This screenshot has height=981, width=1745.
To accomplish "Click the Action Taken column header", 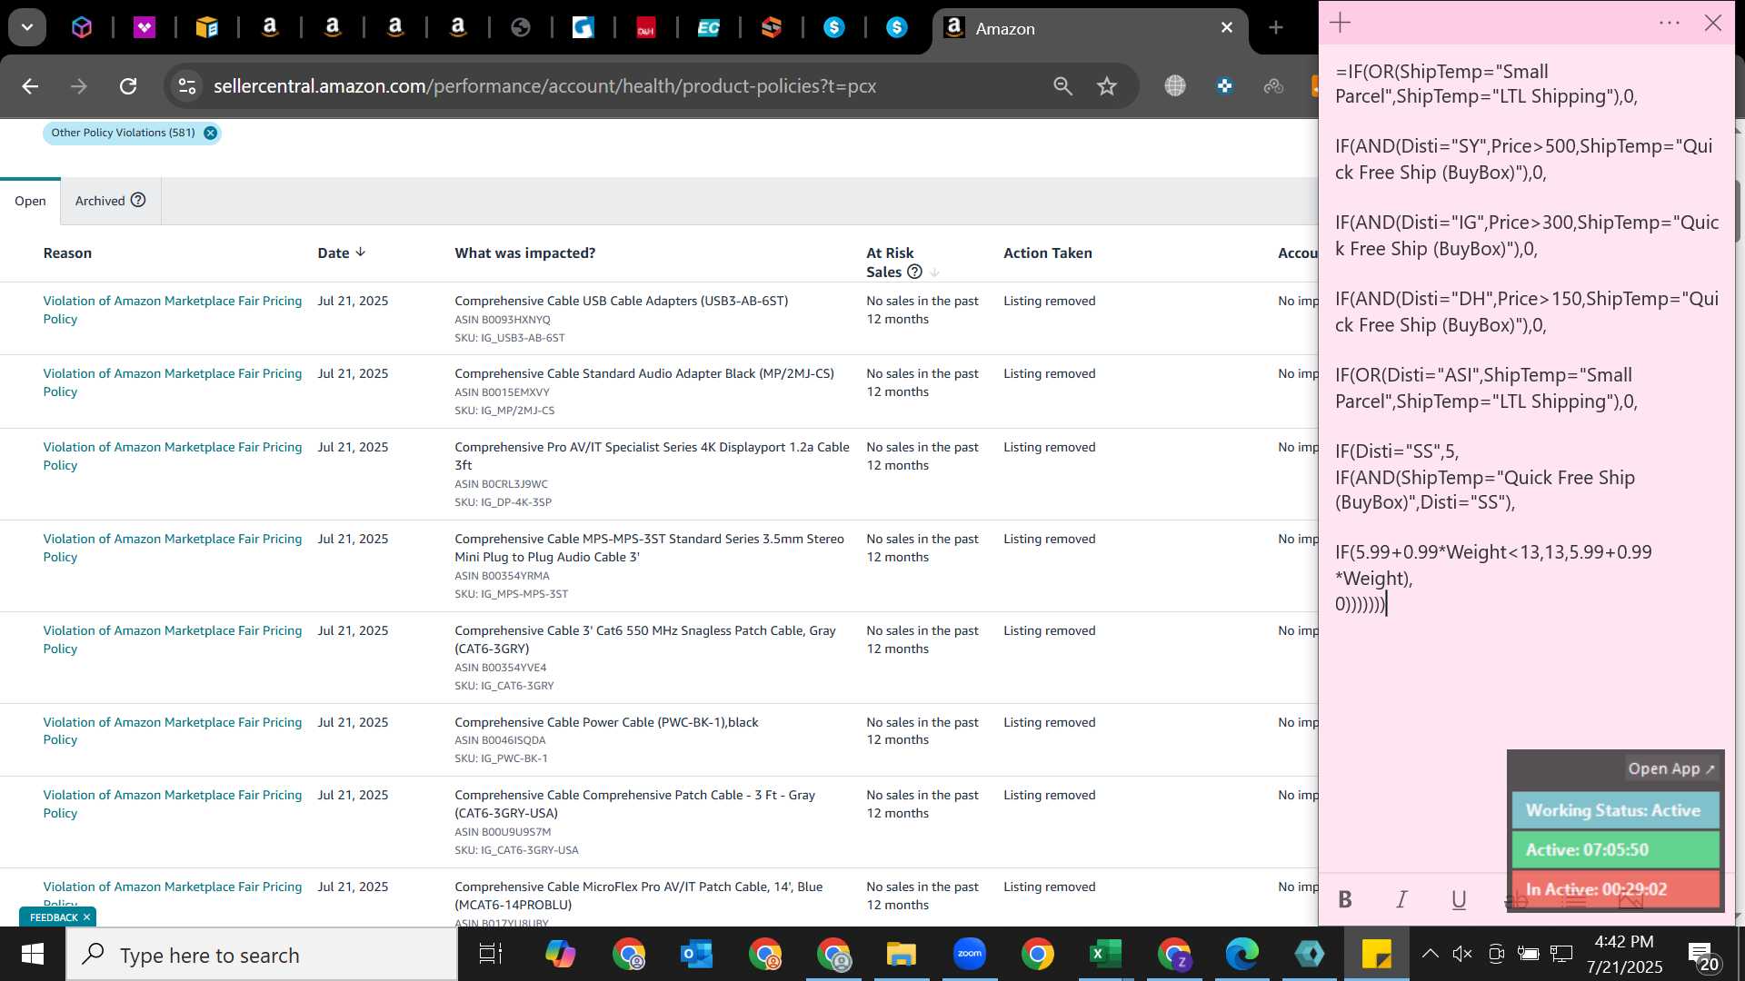I will pyautogui.click(x=1048, y=253).
